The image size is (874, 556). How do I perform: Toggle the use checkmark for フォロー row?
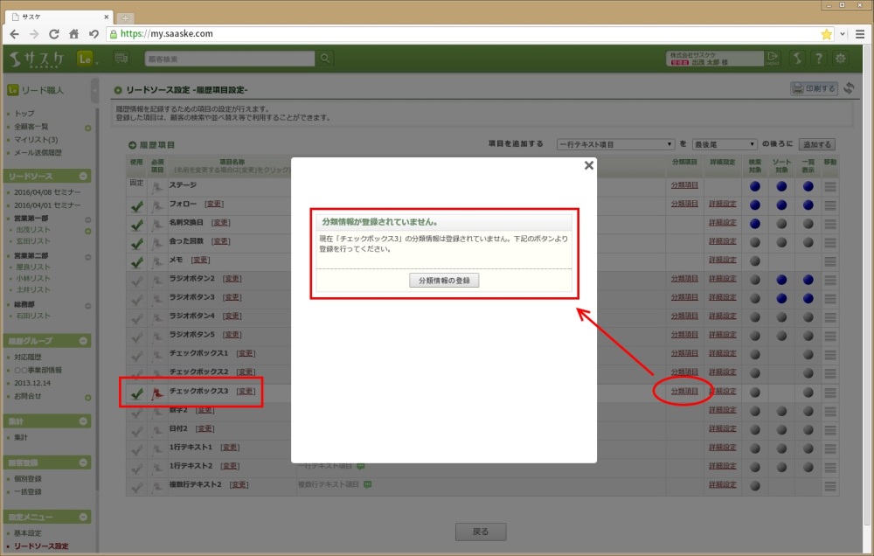(136, 205)
